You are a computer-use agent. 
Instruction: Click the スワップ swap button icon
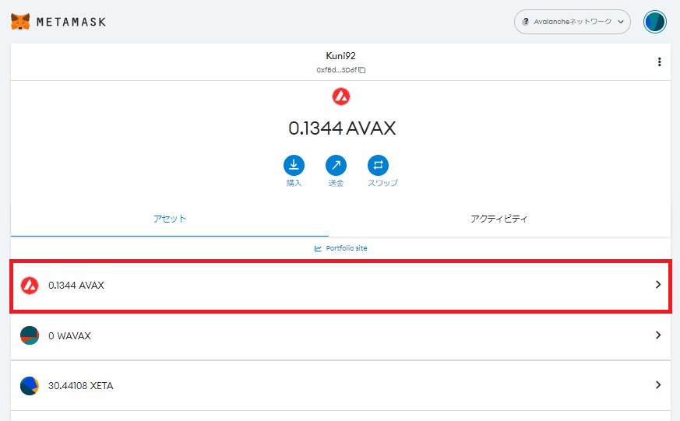click(378, 165)
